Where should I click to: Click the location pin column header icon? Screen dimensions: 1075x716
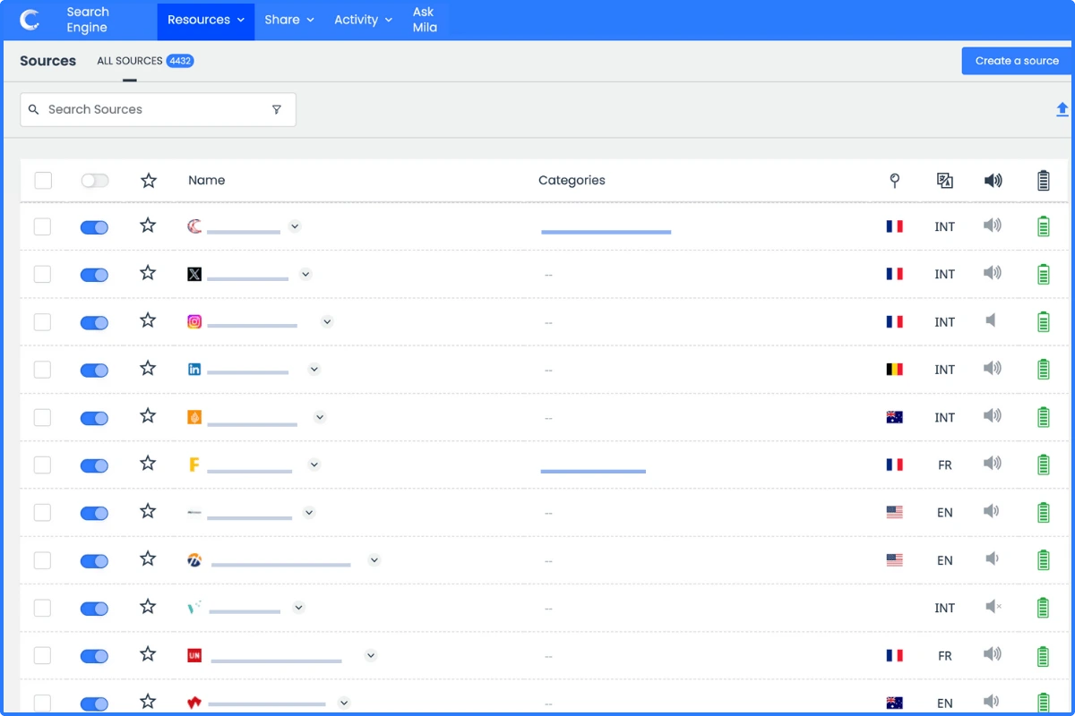(x=894, y=181)
